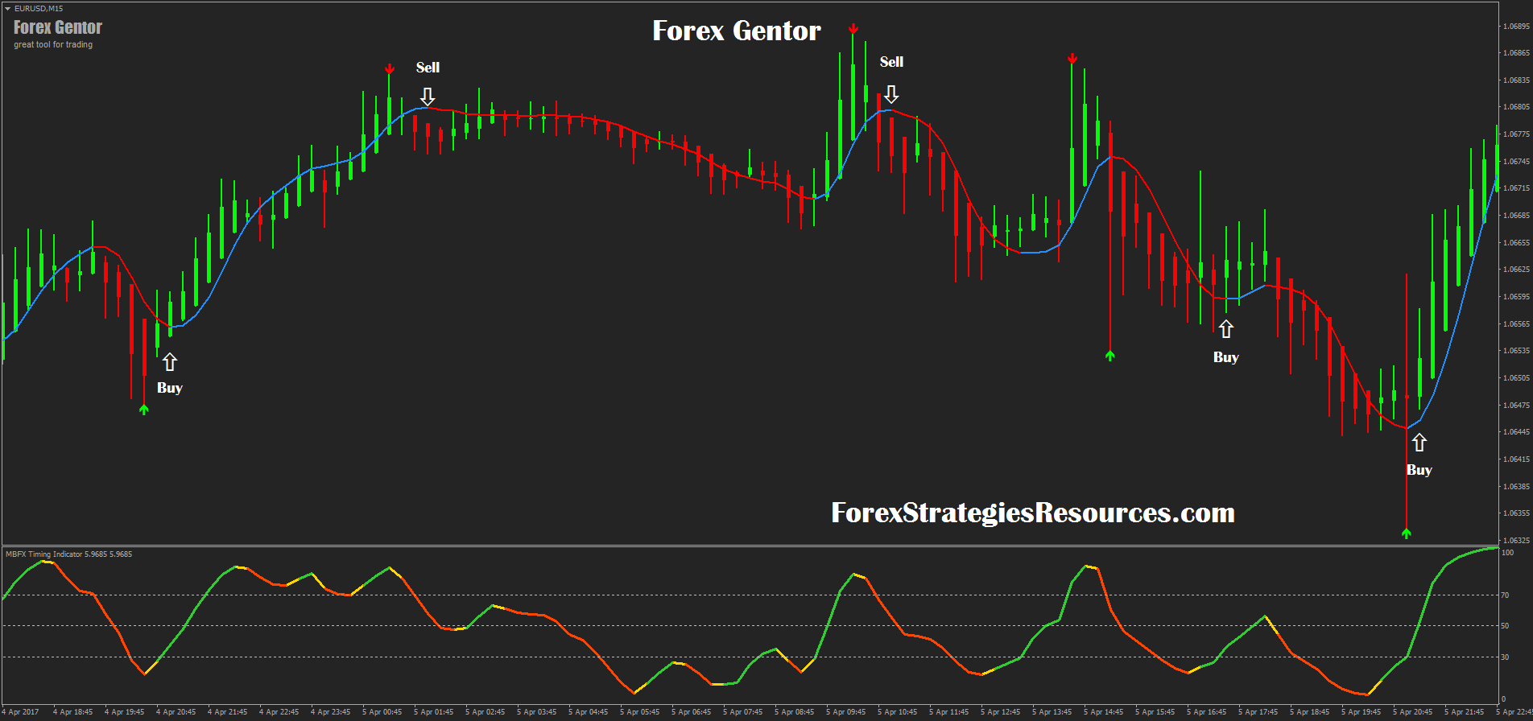Click the '5 Apr 16:45' time label
The width and height of the screenshot is (1533, 721).
[x=1207, y=712]
